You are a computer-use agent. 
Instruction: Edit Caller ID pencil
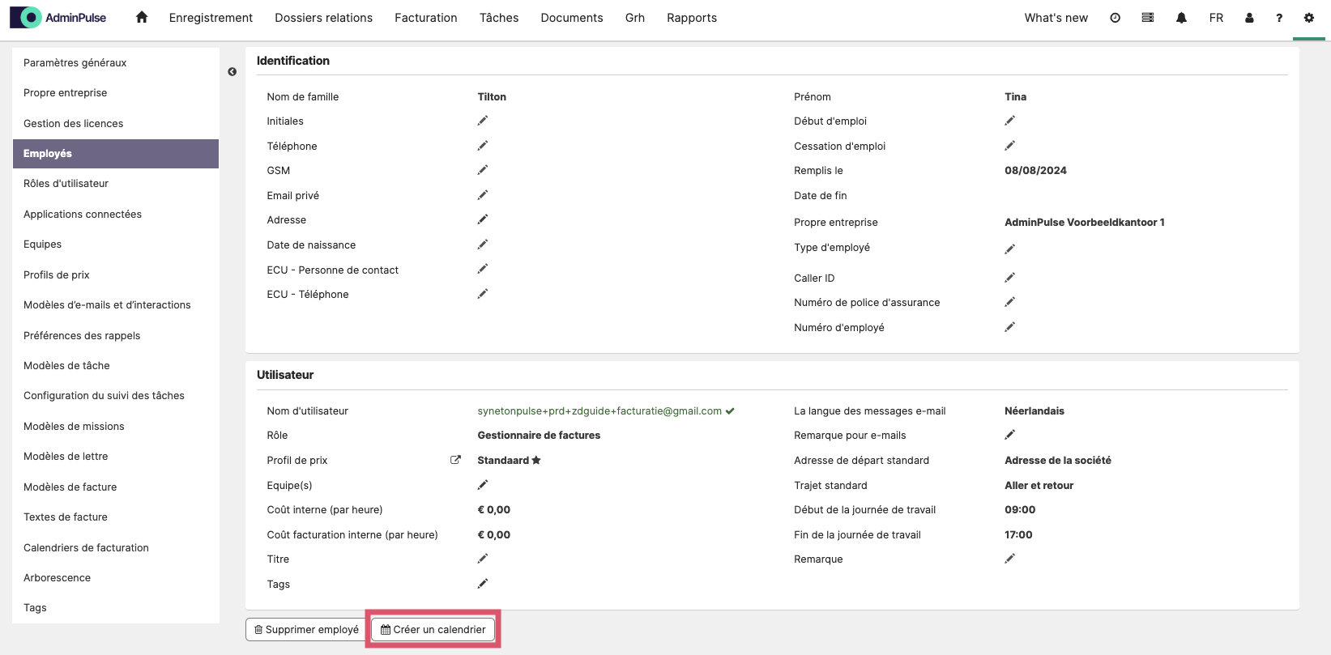coord(1010,278)
